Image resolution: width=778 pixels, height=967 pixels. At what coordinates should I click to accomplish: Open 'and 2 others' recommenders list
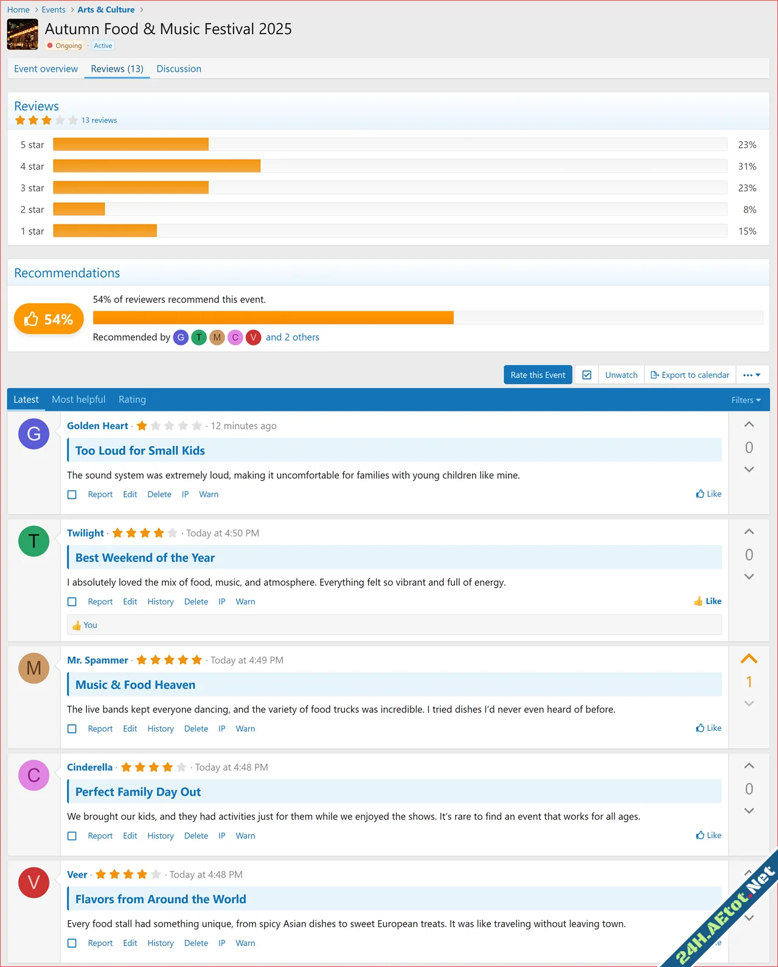[x=293, y=337]
